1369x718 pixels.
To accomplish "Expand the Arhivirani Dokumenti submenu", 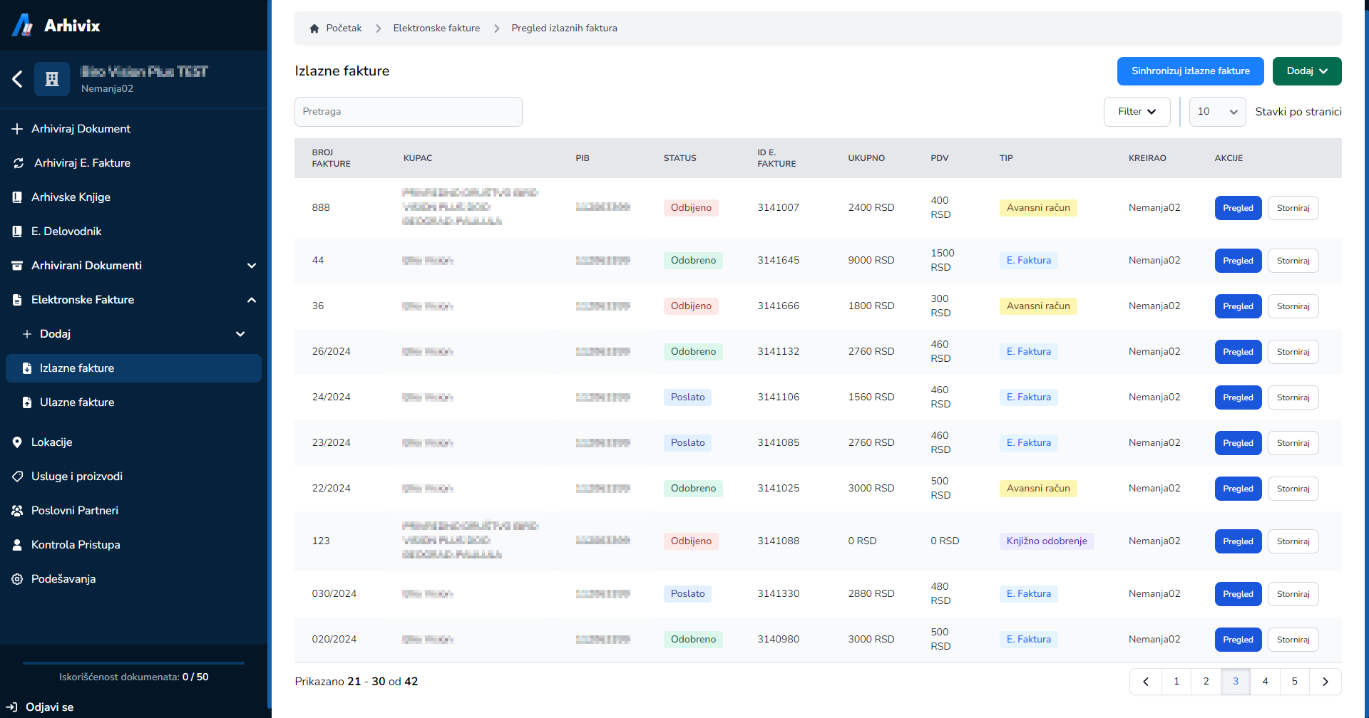I will pyautogui.click(x=251, y=266).
